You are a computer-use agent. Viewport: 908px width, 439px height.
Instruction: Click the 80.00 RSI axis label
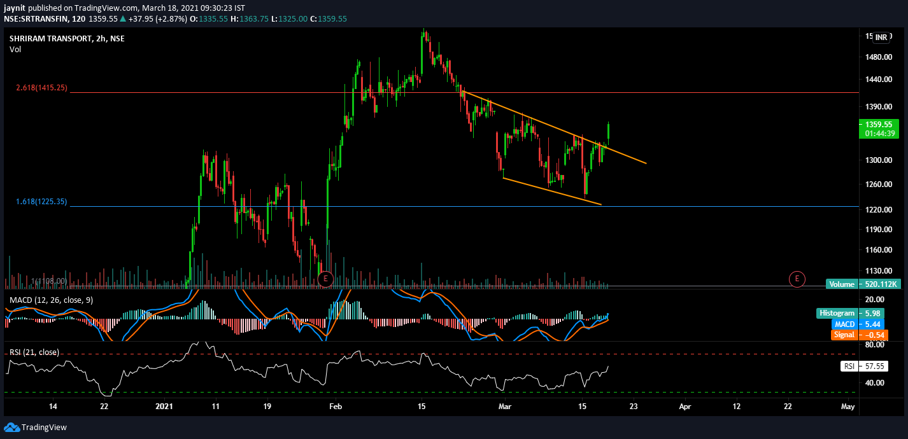874,345
